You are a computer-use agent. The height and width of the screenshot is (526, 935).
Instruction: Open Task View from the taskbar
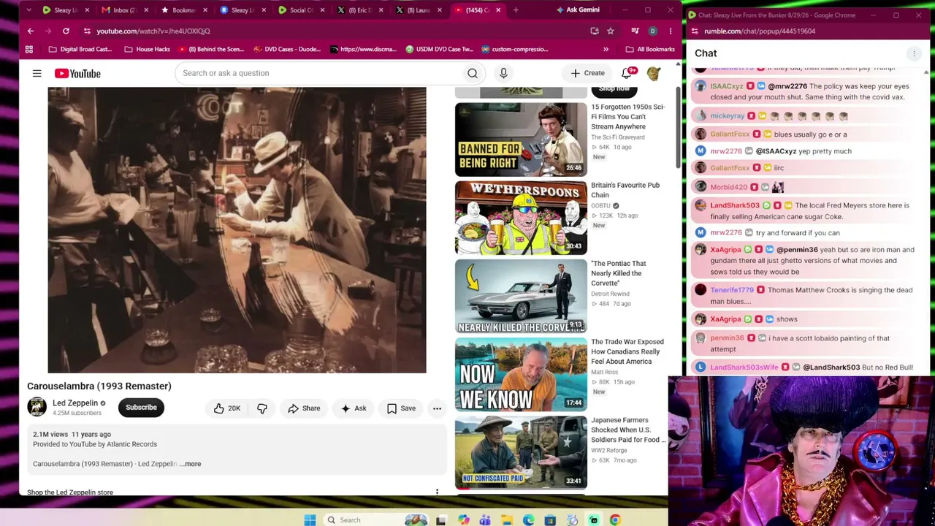(440, 520)
